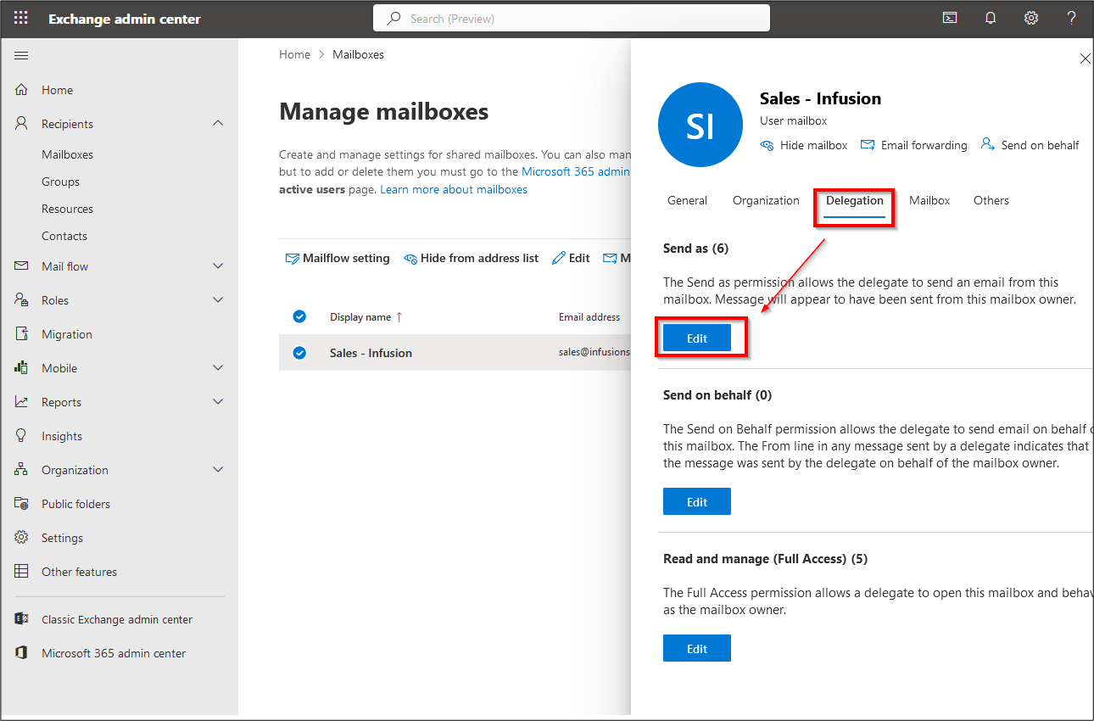Click the sidebar Settings gear icon
The height and width of the screenshot is (721, 1094).
click(21, 538)
